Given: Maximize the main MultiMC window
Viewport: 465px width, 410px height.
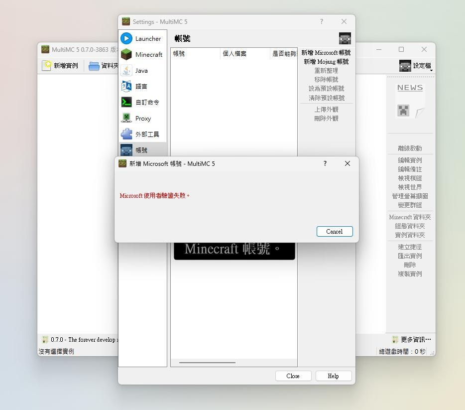Looking at the screenshot, I should pyautogui.click(x=401, y=49).
